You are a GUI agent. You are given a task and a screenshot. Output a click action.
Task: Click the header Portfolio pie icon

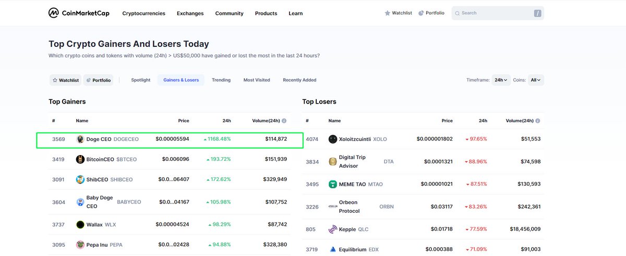(x=421, y=13)
